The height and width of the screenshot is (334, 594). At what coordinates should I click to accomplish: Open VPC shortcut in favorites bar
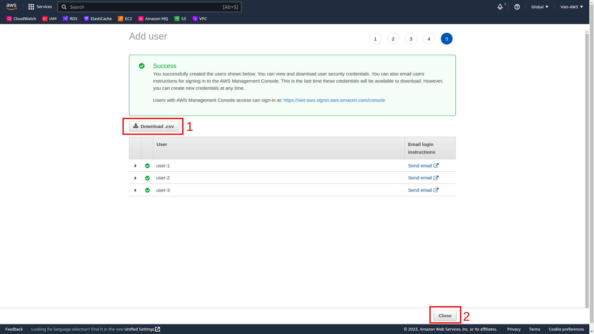tap(200, 19)
